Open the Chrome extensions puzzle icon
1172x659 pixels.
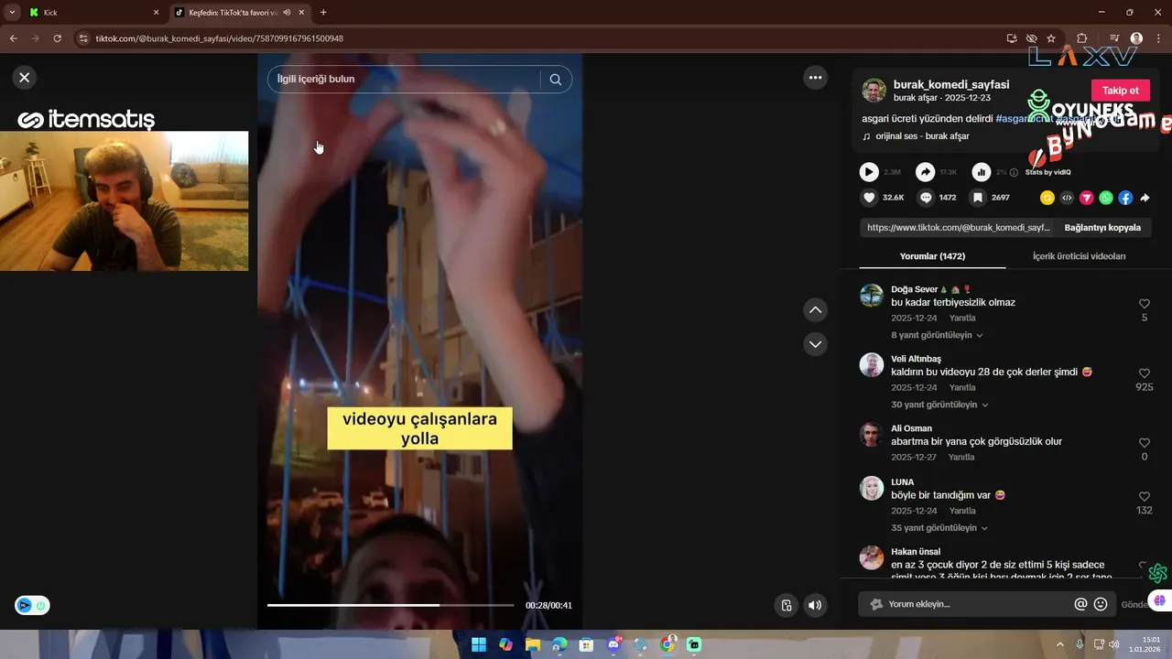click(1082, 38)
